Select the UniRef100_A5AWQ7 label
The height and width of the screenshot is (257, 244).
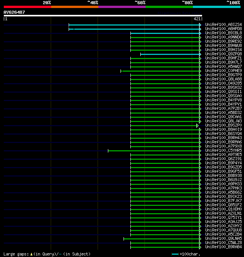click(223, 67)
